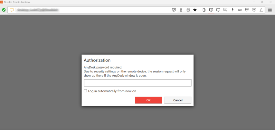Click the yellow monitor icon in address bar
The height and width of the screenshot is (130, 275).
point(12,10)
